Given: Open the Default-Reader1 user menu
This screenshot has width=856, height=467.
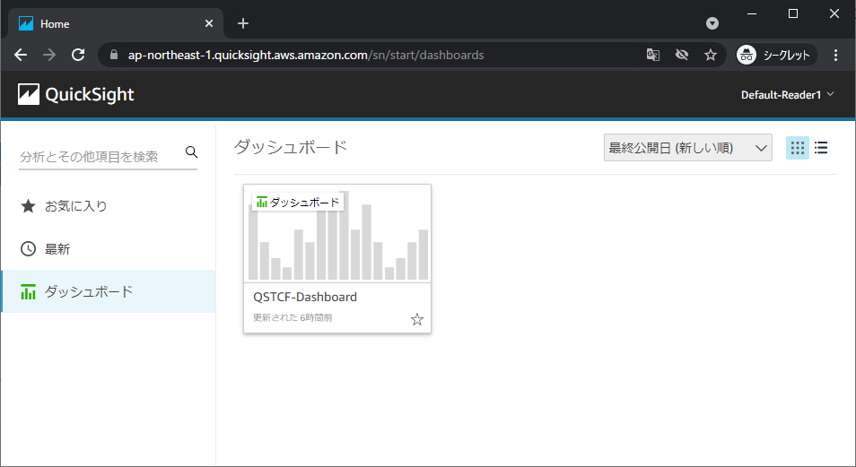Looking at the screenshot, I should (787, 95).
